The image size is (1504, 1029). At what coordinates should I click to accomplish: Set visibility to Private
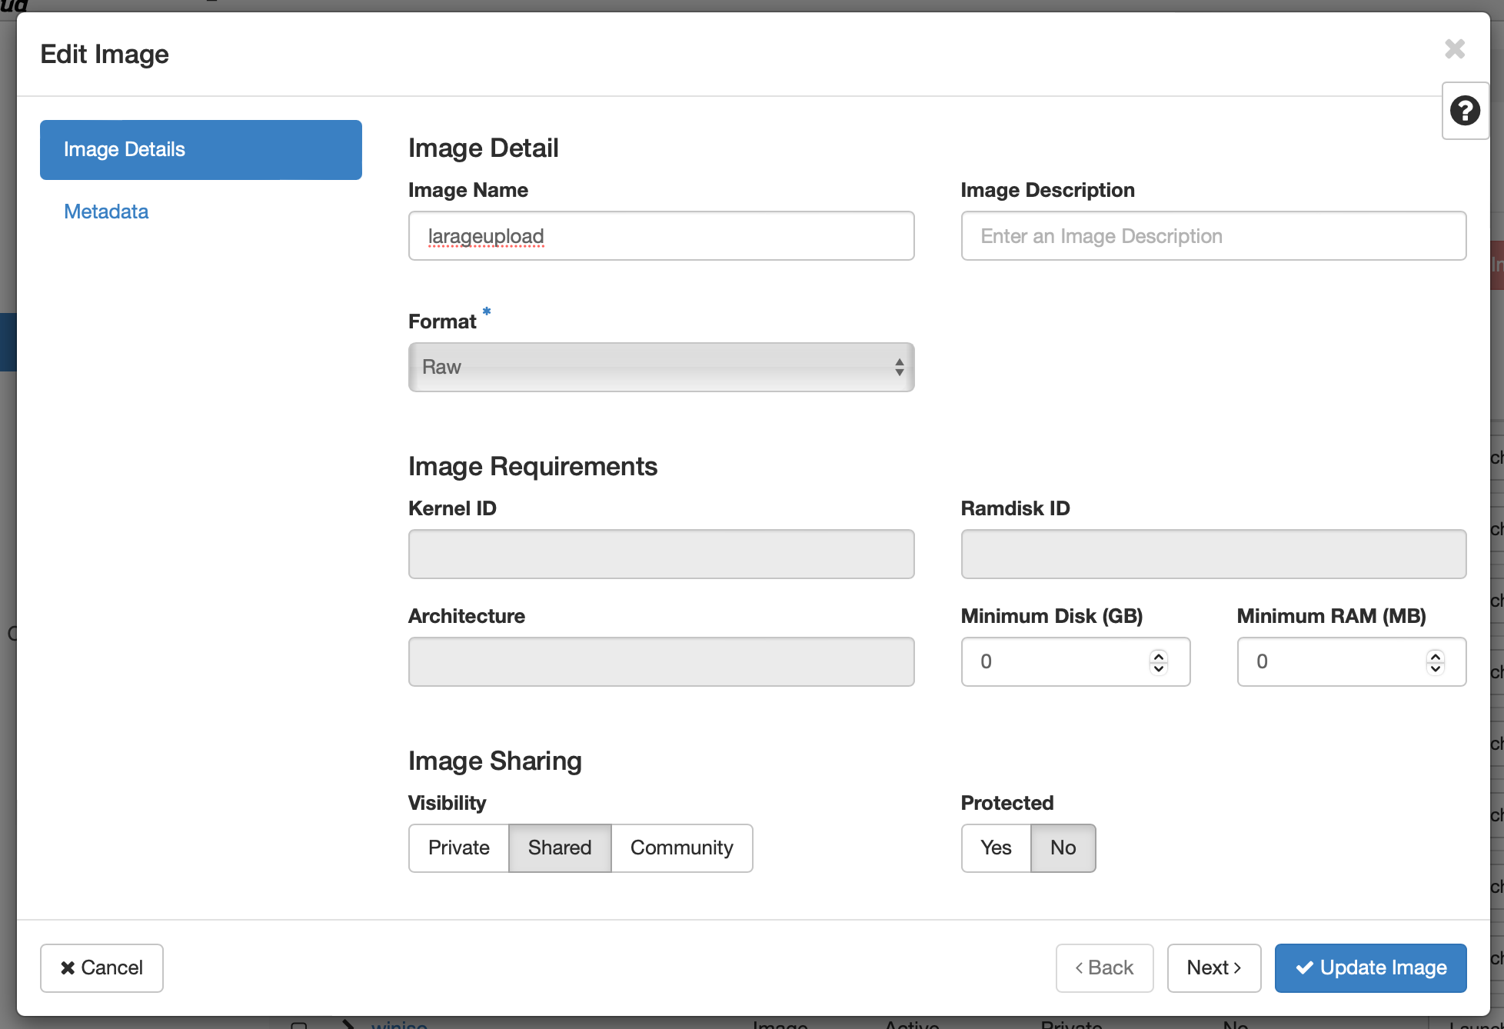click(x=459, y=848)
